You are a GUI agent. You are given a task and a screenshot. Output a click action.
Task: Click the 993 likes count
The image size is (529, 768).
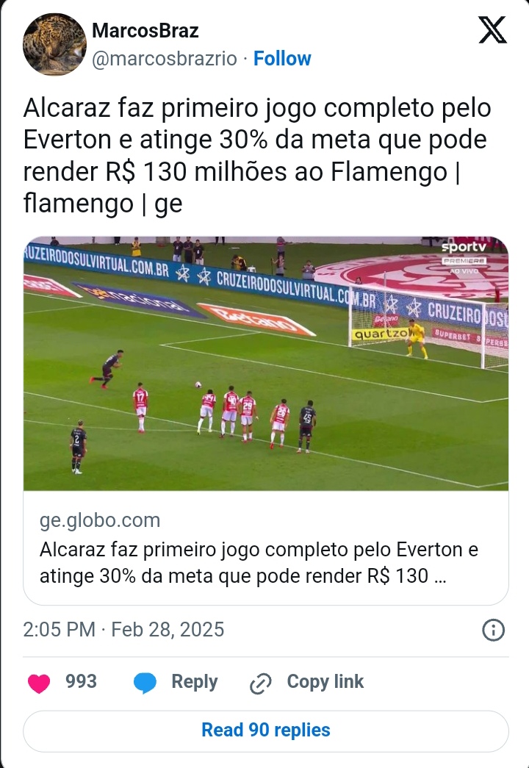tap(82, 682)
